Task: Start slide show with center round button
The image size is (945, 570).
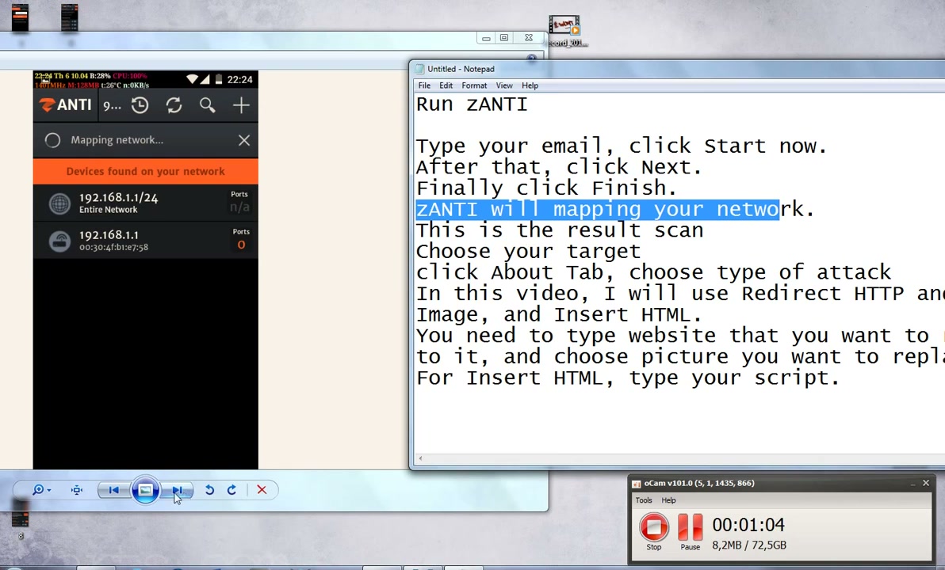Action: click(x=145, y=490)
